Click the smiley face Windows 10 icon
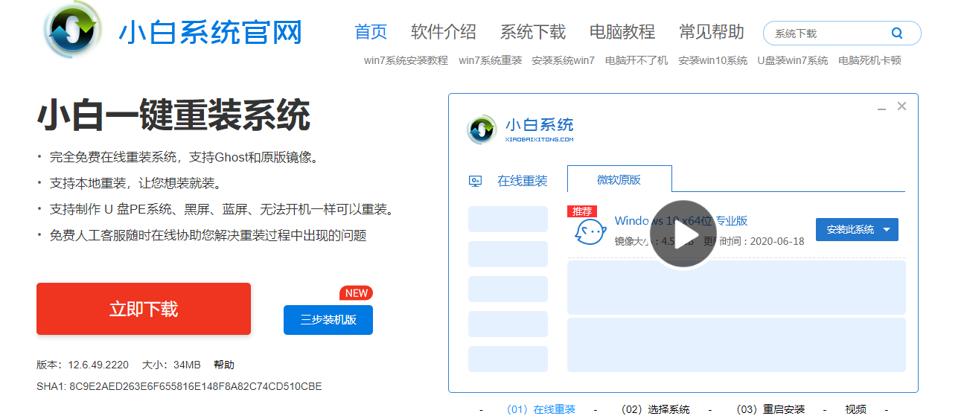967x416 pixels. coord(590,232)
